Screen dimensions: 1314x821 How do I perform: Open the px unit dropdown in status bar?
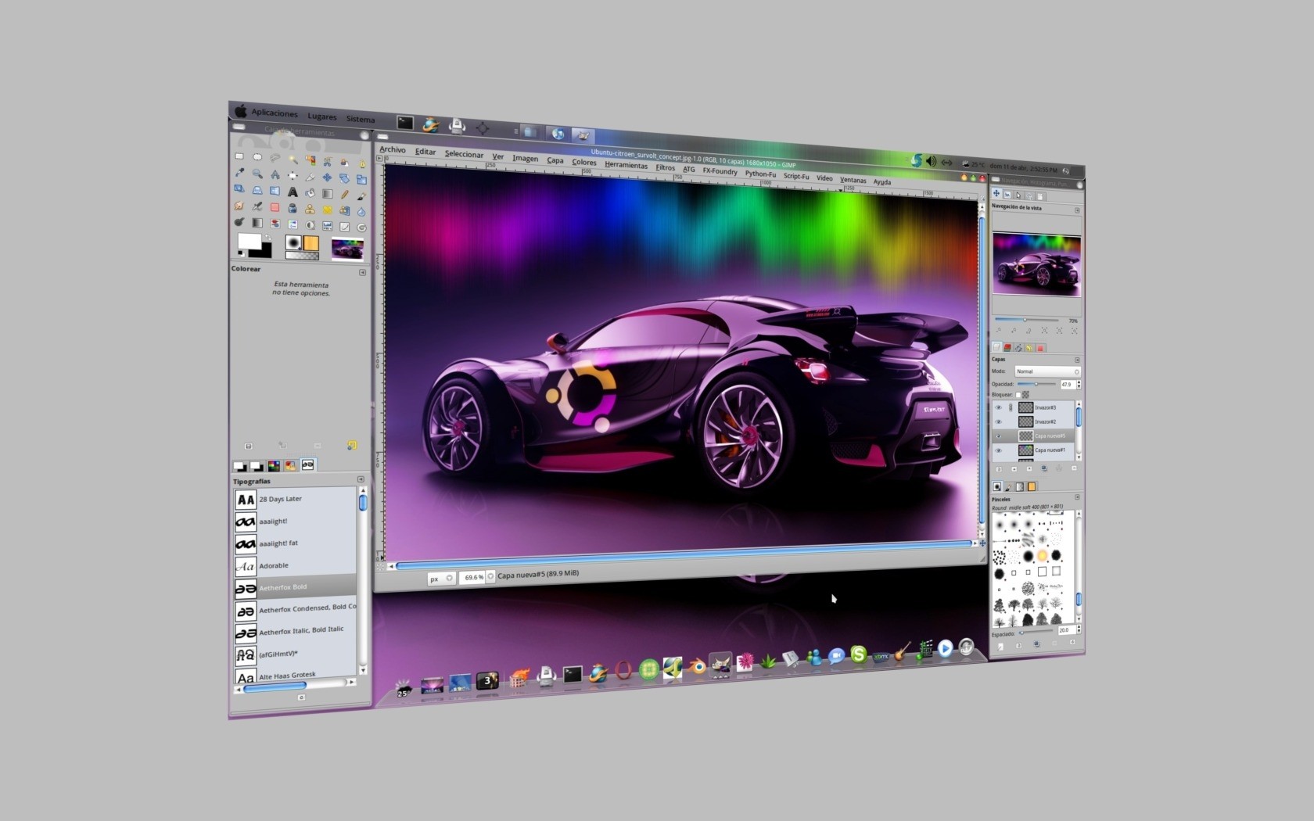pyautogui.click(x=441, y=579)
